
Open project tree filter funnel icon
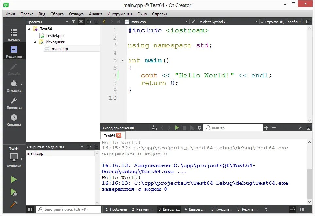(x=74, y=22)
